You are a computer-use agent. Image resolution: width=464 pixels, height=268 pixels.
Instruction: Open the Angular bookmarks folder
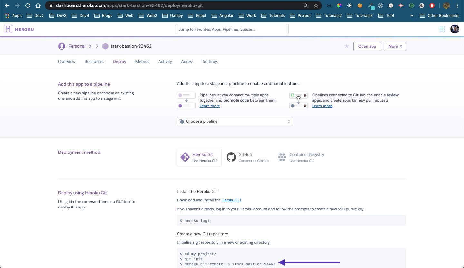[x=223, y=15]
